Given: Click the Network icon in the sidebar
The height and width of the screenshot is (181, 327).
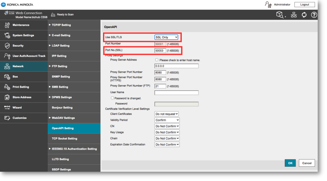Looking at the screenshot, I should coord(7,67).
